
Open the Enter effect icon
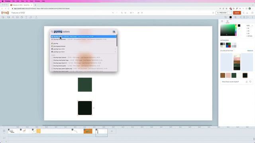[240, 17]
